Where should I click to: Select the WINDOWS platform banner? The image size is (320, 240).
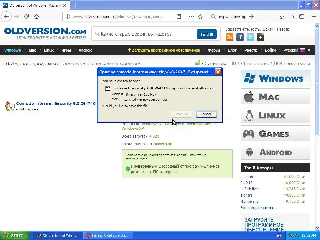point(275,78)
